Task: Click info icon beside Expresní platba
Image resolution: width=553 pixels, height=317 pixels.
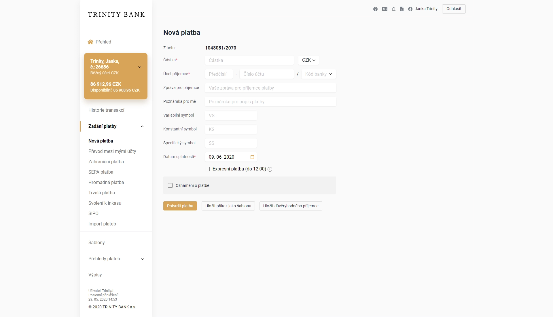Action: point(270,169)
